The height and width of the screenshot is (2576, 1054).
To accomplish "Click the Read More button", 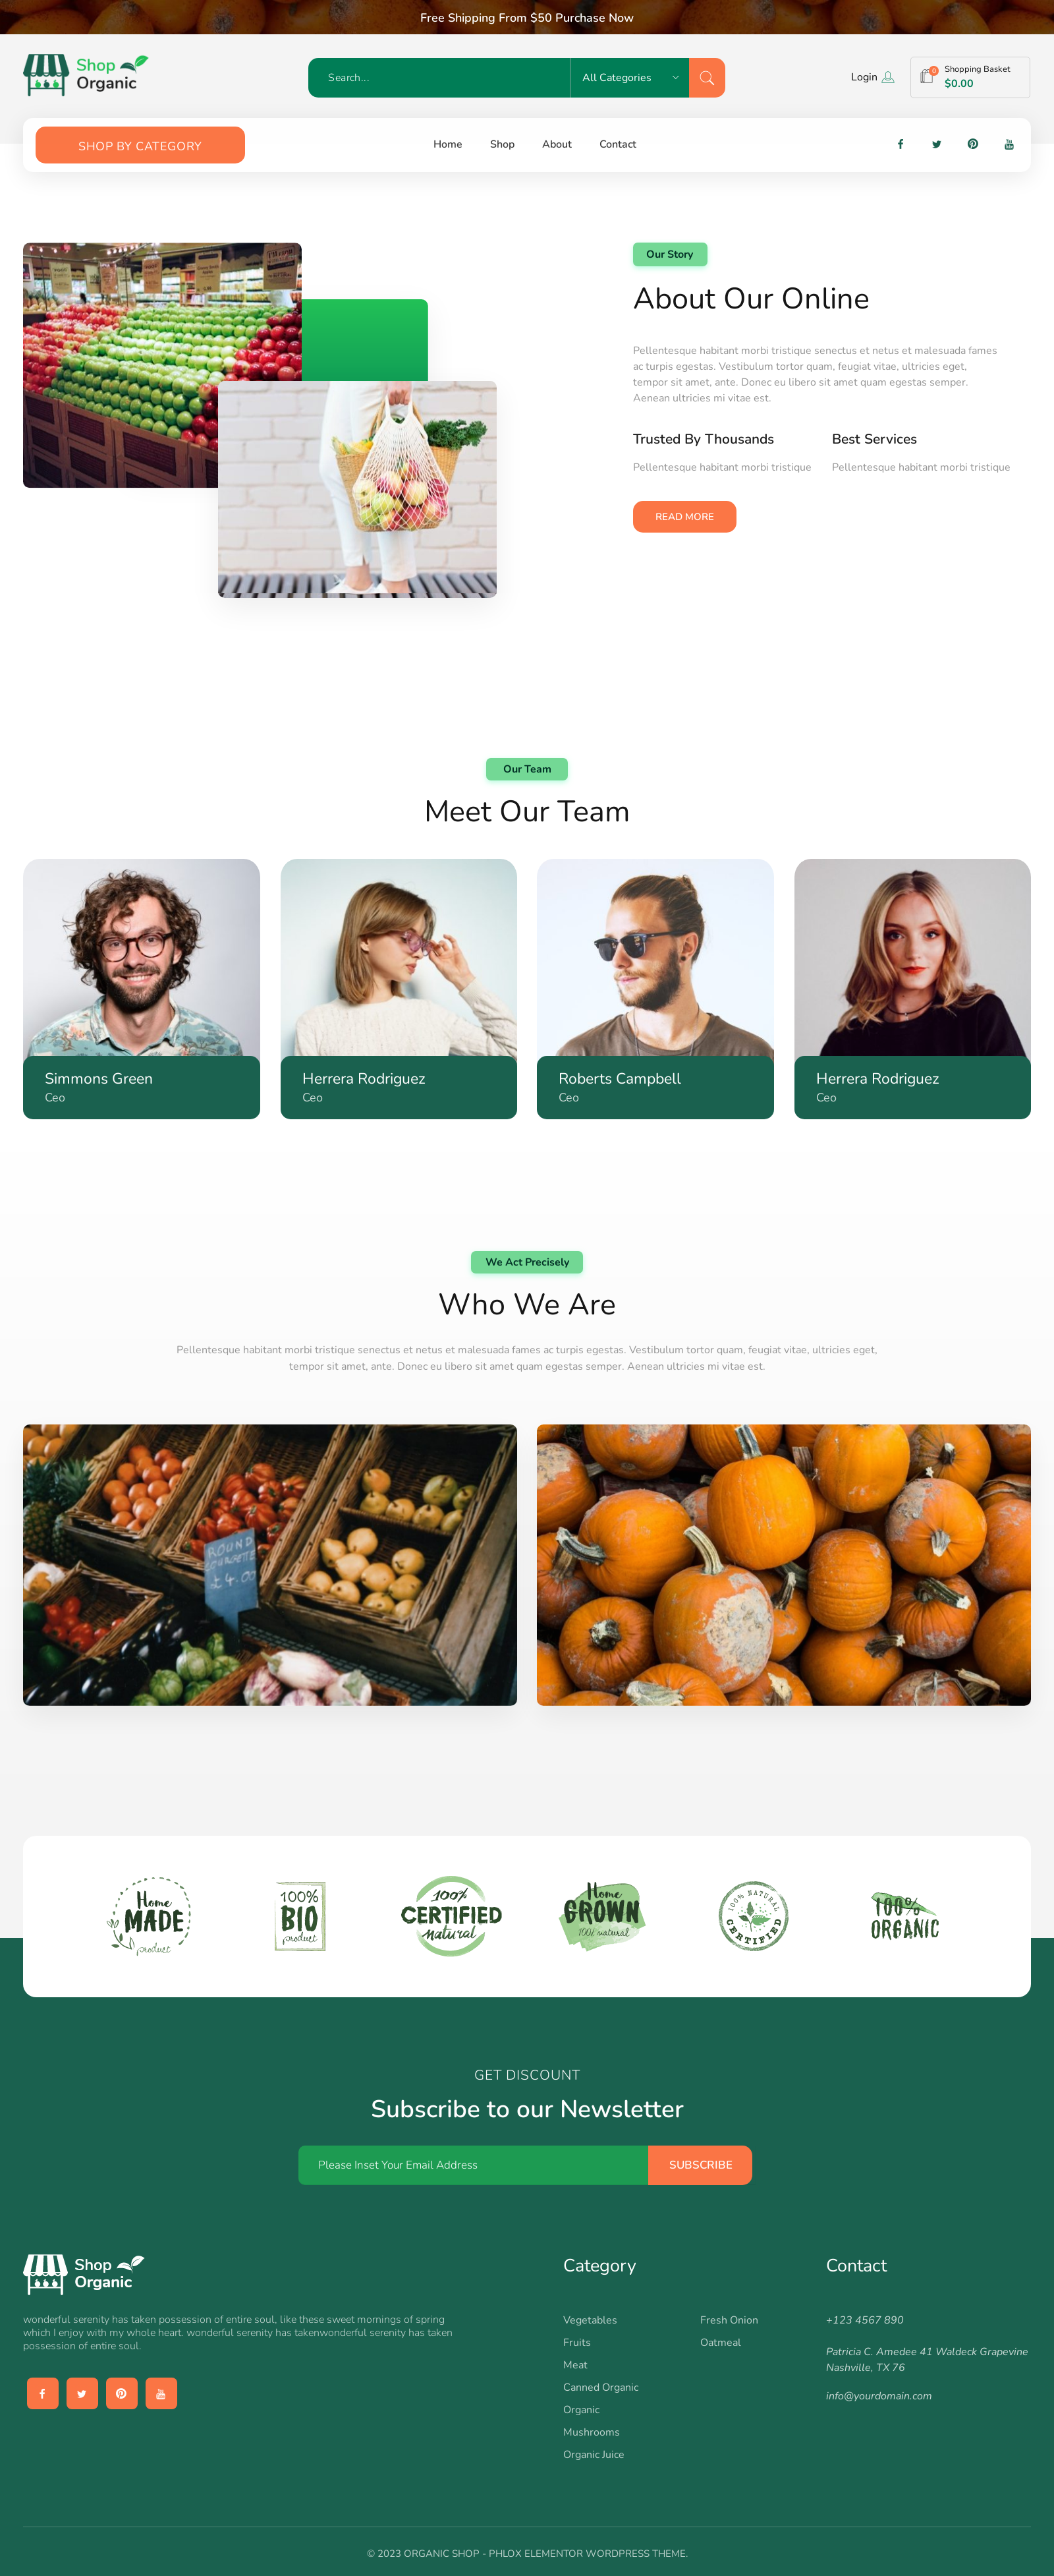I will [684, 517].
